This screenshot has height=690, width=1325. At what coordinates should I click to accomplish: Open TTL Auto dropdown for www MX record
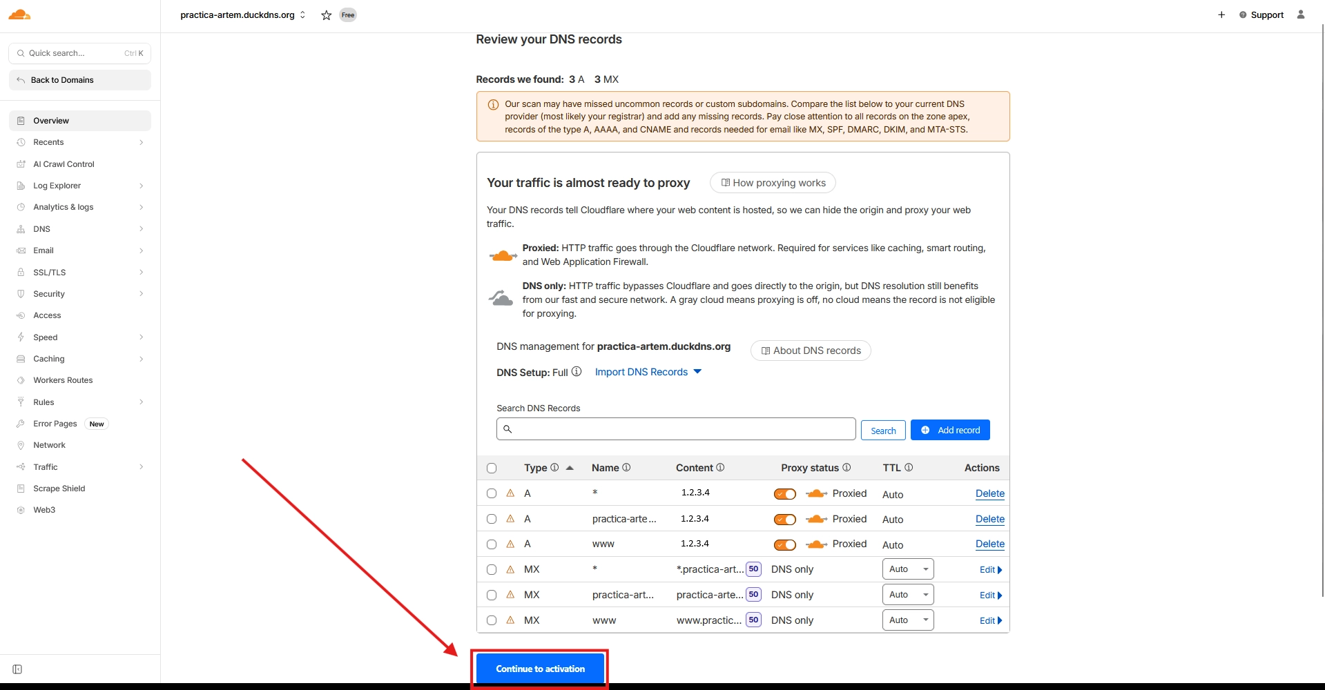tap(907, 620)
